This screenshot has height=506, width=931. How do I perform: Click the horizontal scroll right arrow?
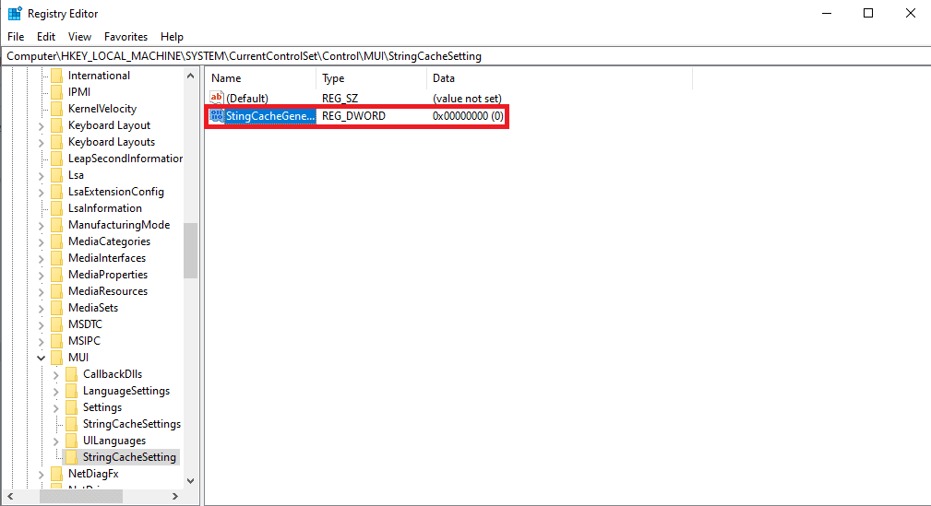point(175,496)
